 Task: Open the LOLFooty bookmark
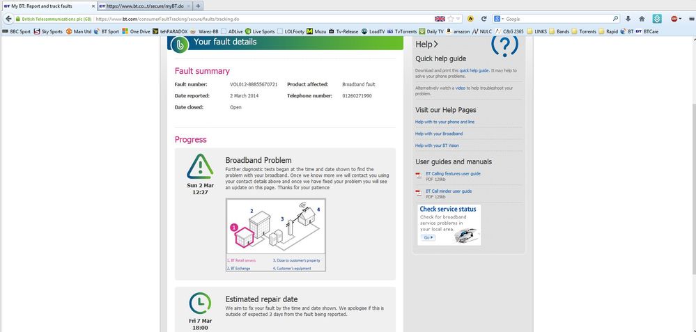[291, 31]
